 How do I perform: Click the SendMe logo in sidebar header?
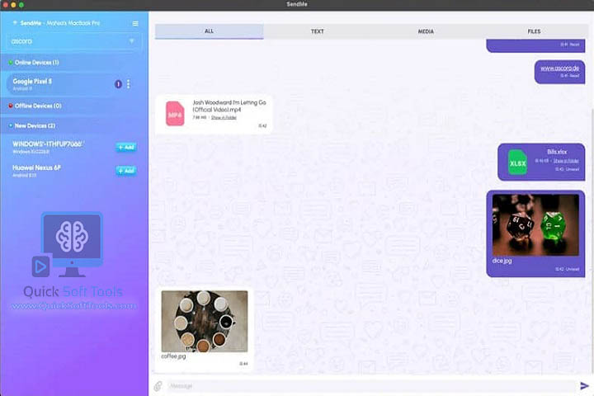(x=15, y=23)
